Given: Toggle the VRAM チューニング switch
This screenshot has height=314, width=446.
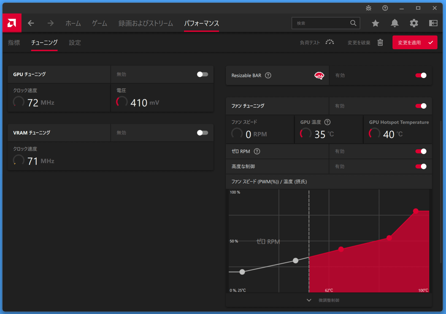Looking at the screenshot, I should (202, 133).
